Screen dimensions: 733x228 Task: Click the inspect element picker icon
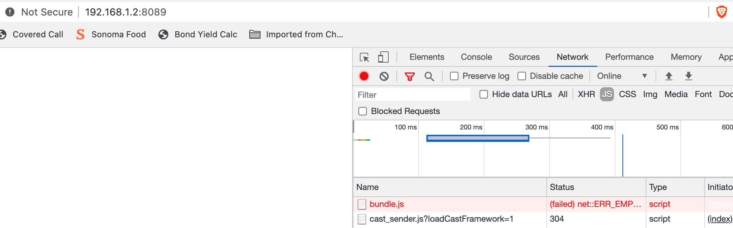coord(364,57)
